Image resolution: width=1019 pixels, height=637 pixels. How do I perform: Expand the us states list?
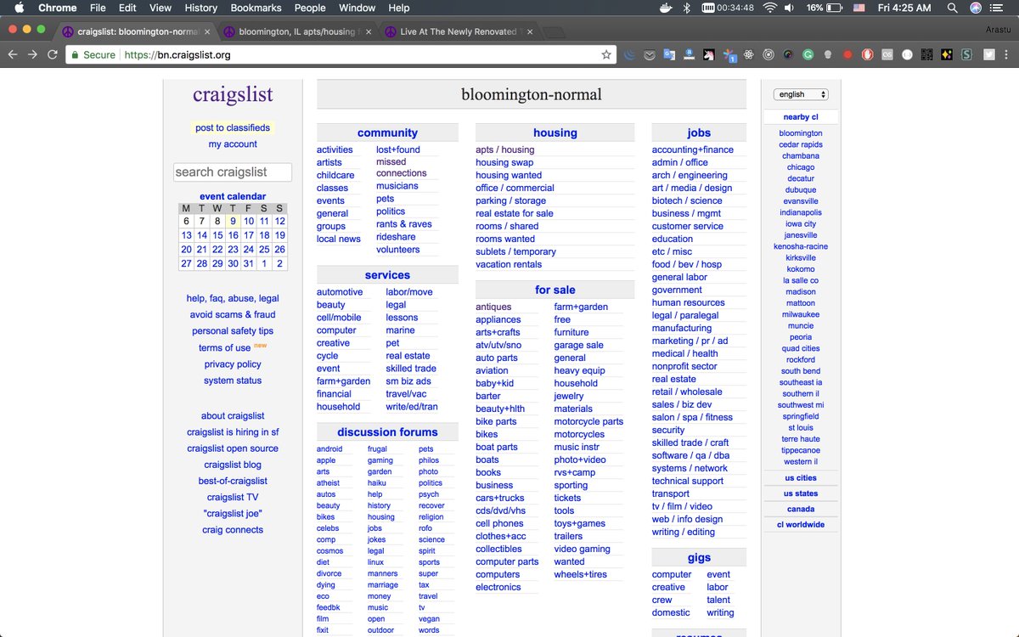tap(801, 493)
